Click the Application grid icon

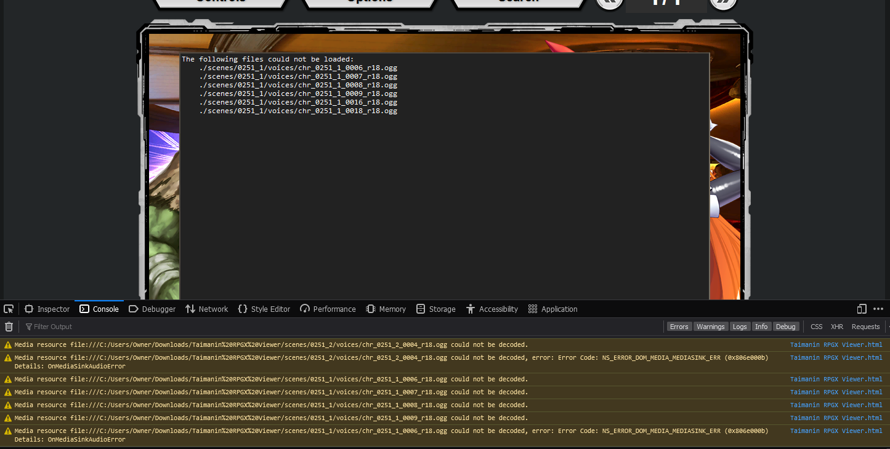[x=533, y=309]
